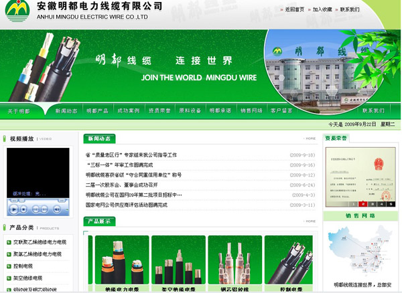Click bullet icon beside 聚氯乙烯绝缘电力电缆
The height and width of the screenshot is (293, 402).
pos(9,254)
